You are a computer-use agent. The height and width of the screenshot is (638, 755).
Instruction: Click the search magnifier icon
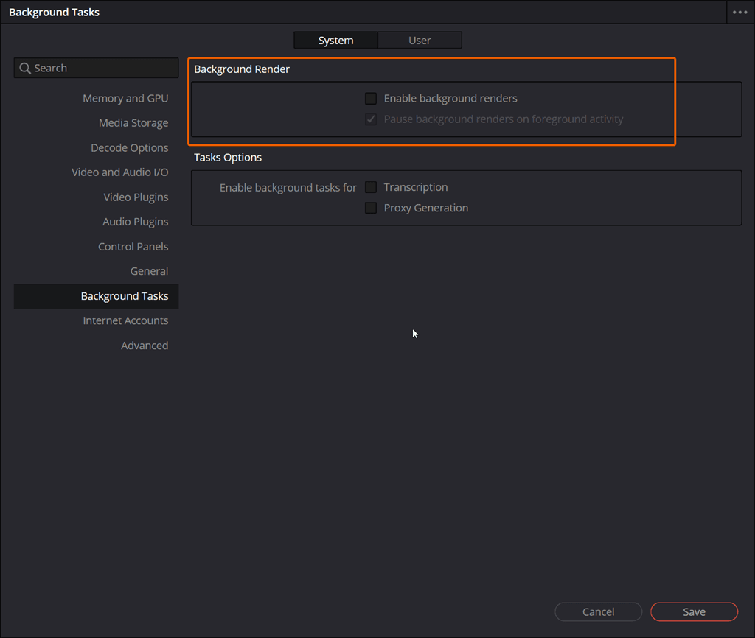24,67
